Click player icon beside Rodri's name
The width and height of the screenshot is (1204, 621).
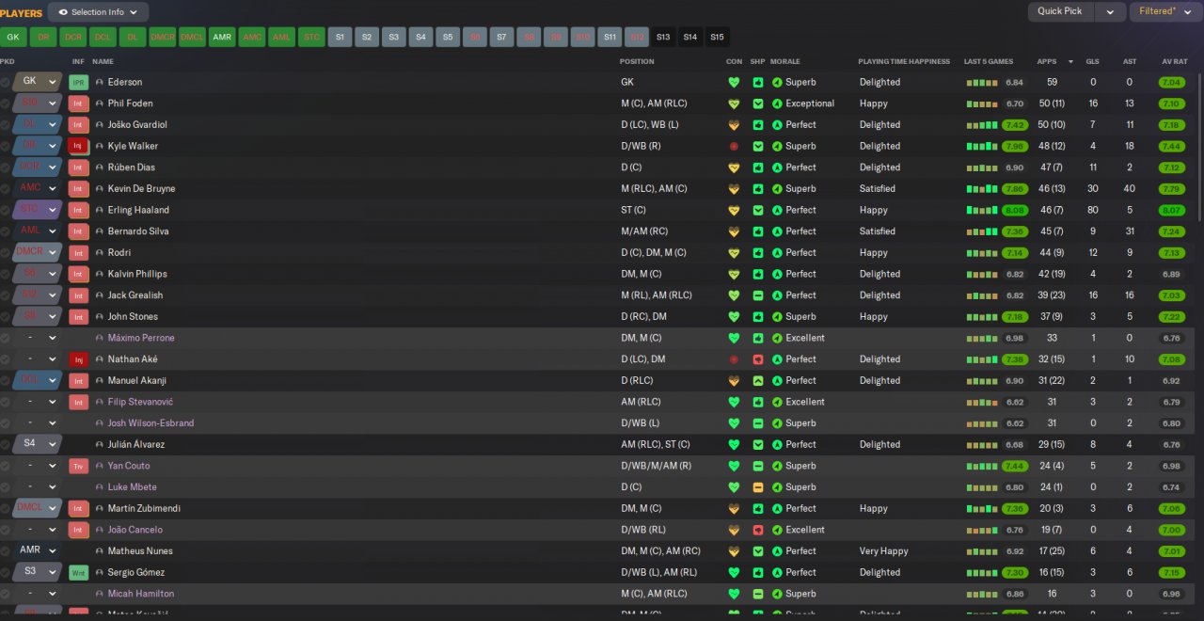pyautogui.click(x=100, y=253)
